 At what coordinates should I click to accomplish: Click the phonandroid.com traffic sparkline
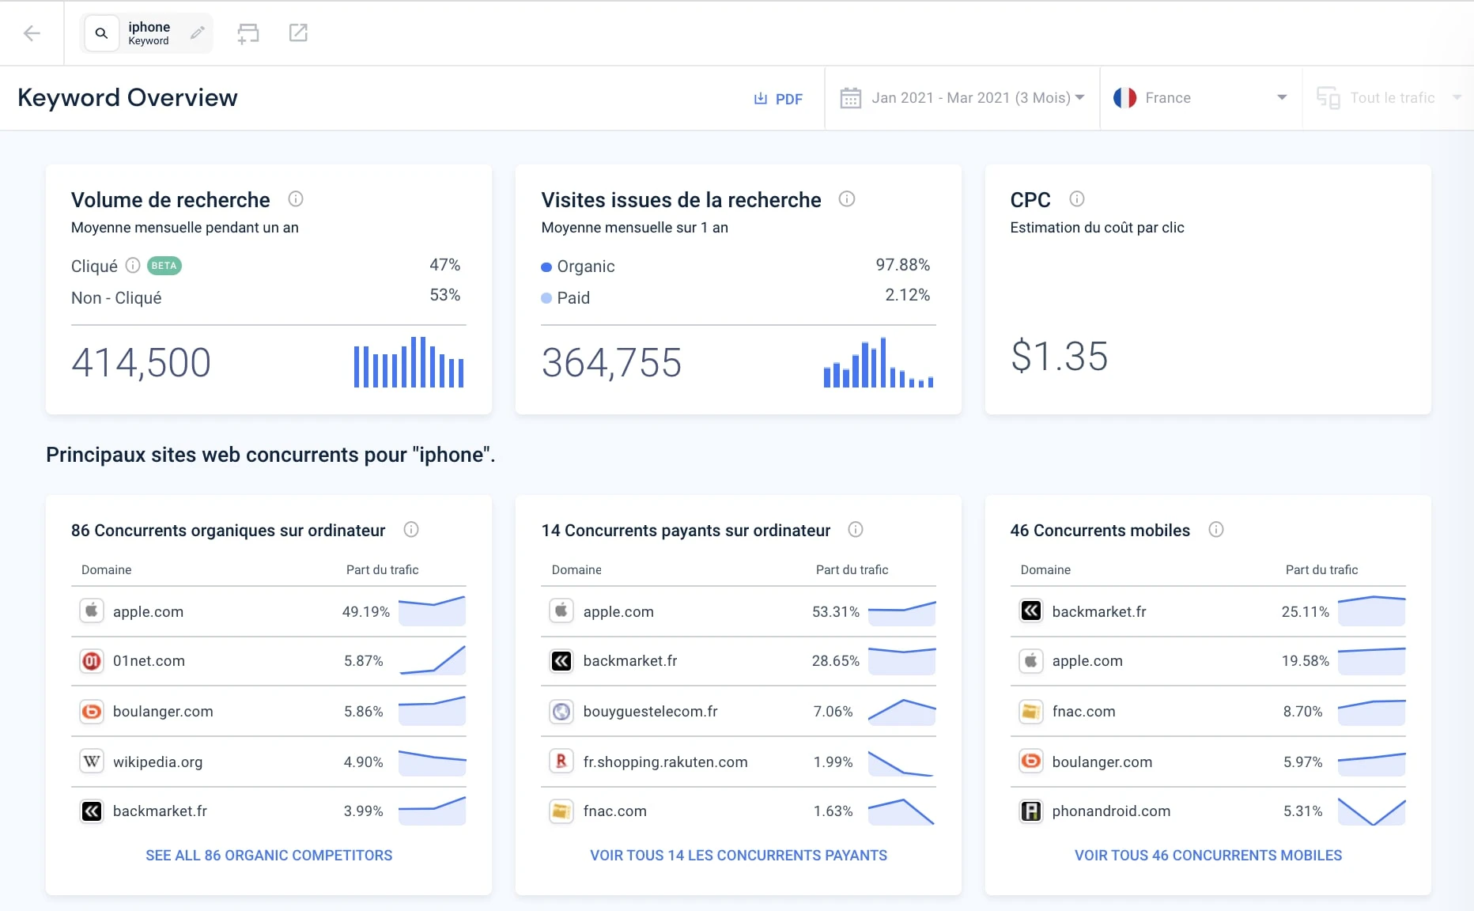(1372, 811)
